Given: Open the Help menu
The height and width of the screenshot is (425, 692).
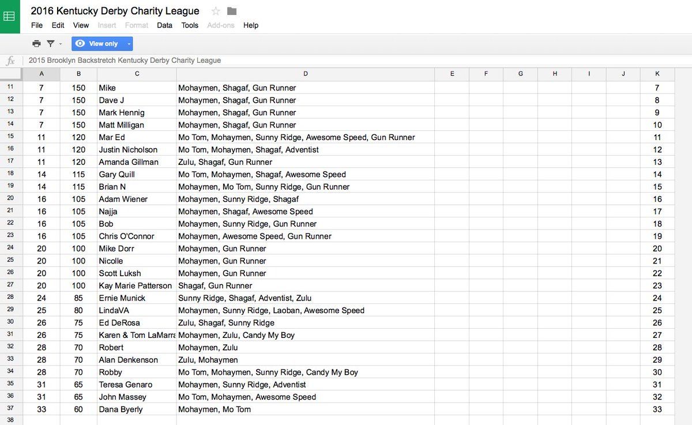Looking at the screenshot, I should coord(251,25).
